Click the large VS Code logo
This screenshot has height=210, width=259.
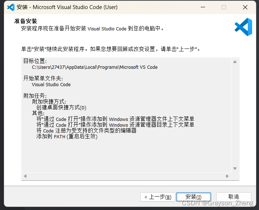coord(243,27)
